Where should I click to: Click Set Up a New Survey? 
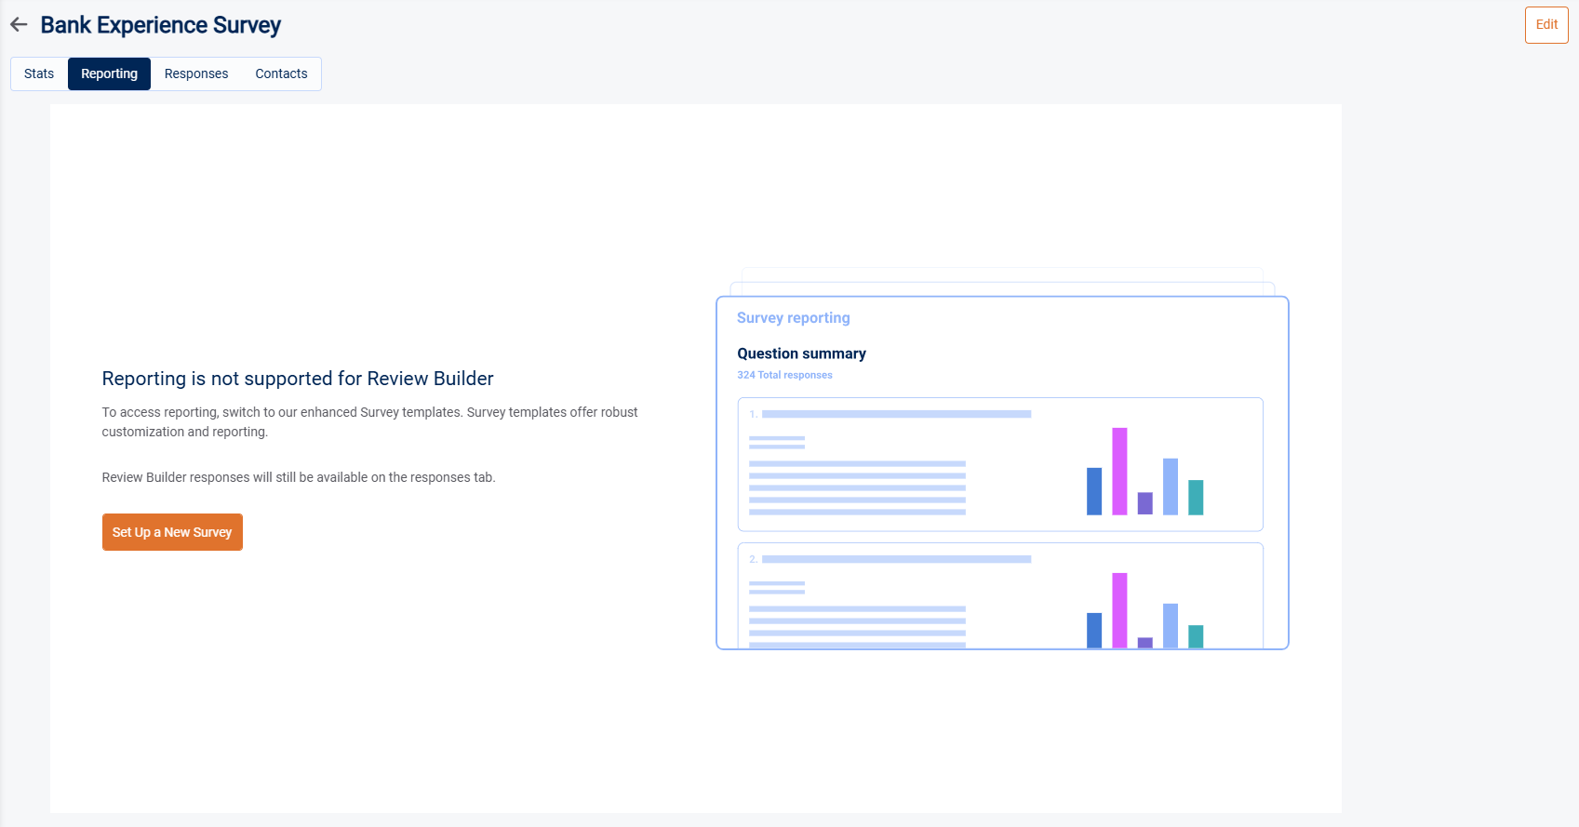(172, 532)
